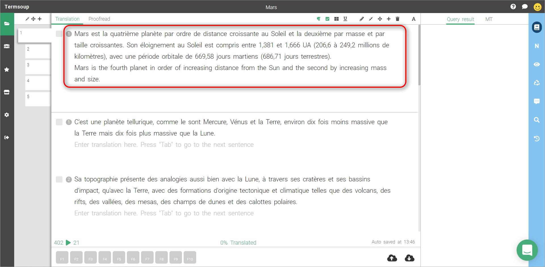Select the Query result tab

460,19
